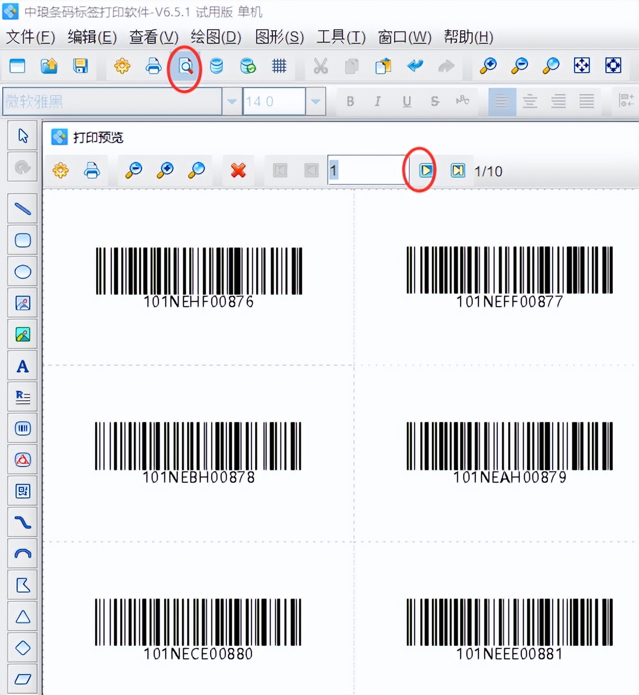Select the arrow pointer tool

pos(22,136)
